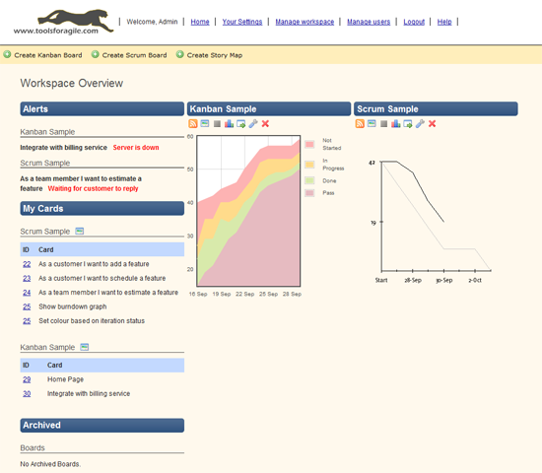542x473 pixels.
Task: Click 'No Archived Boards.' text
Action: point(50,464)
